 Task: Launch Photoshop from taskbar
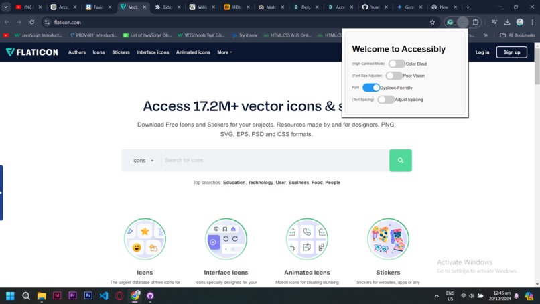(x=88, y=295)
